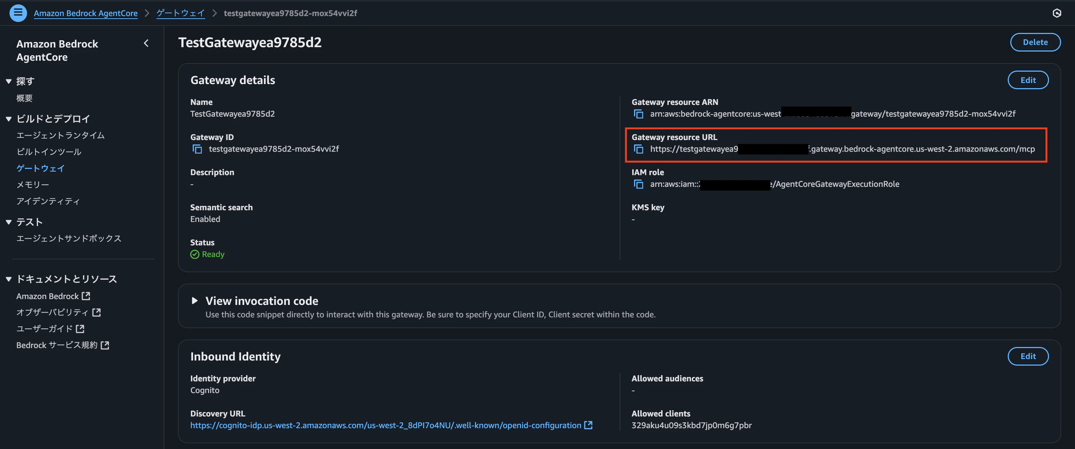Copy the Gateway resource URL
1075x449 pixels.
(x=638, y=149)
